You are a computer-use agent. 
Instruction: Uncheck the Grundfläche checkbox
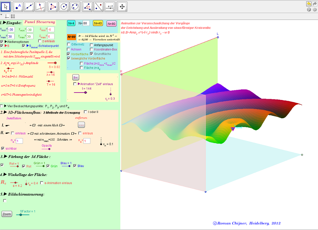[x=91, y=54]
